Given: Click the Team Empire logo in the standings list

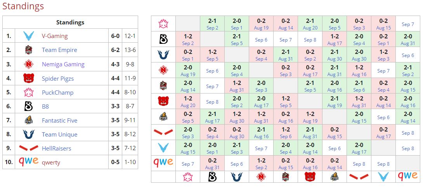Looking at the screenshot, I should tap(28, 50).
